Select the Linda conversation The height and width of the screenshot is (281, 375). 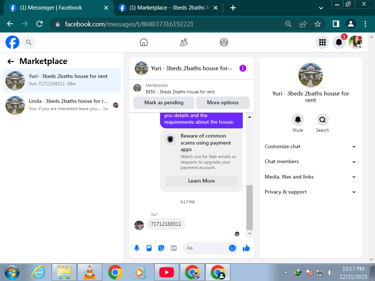[x=62, y=105]
